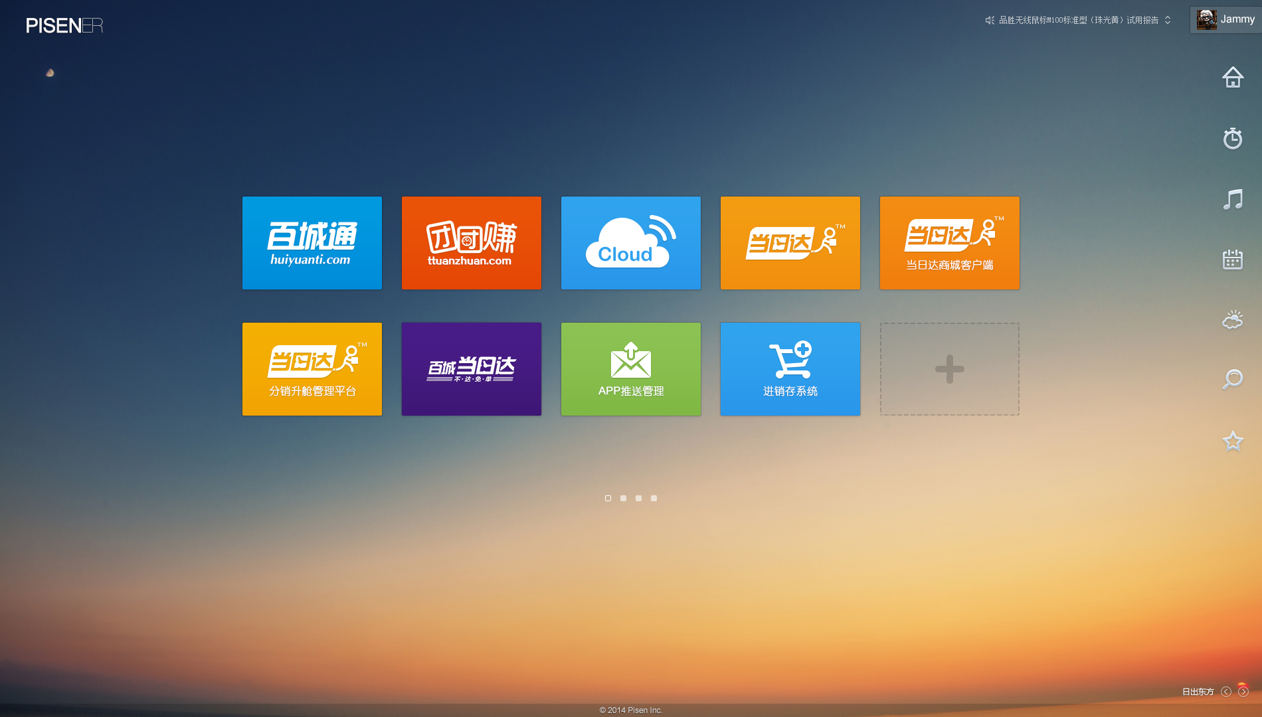Open the 分销升舱管理平台 tile
1262x717 pixels.
[x=312, y=369]
